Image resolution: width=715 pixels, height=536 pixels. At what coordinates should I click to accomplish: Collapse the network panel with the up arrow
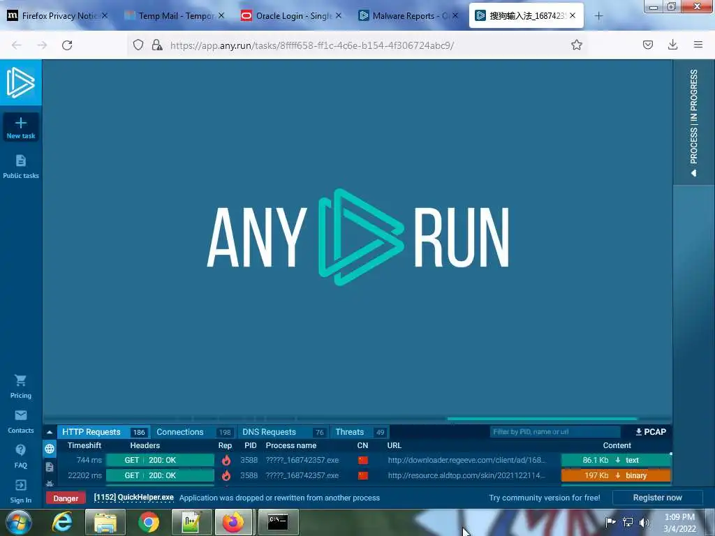[x=50, y=432]
